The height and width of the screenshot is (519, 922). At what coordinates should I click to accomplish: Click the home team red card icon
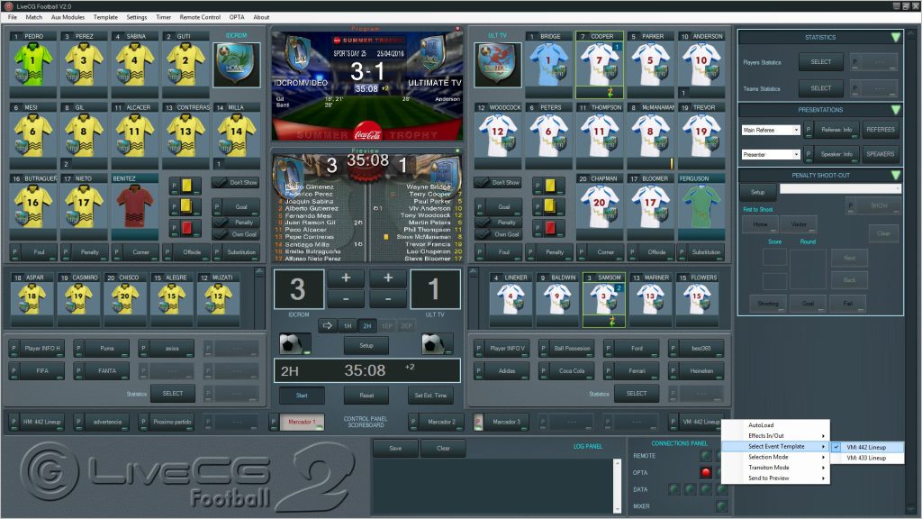point(186,227)
